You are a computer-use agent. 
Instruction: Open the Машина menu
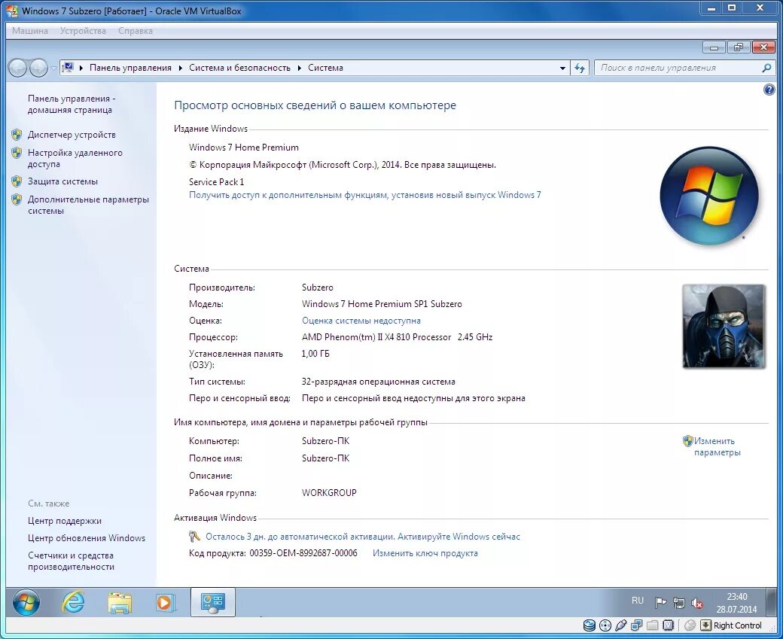(30, 30)
